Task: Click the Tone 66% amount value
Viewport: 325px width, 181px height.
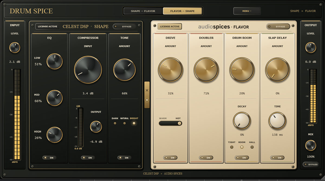Action: [124, 93]
